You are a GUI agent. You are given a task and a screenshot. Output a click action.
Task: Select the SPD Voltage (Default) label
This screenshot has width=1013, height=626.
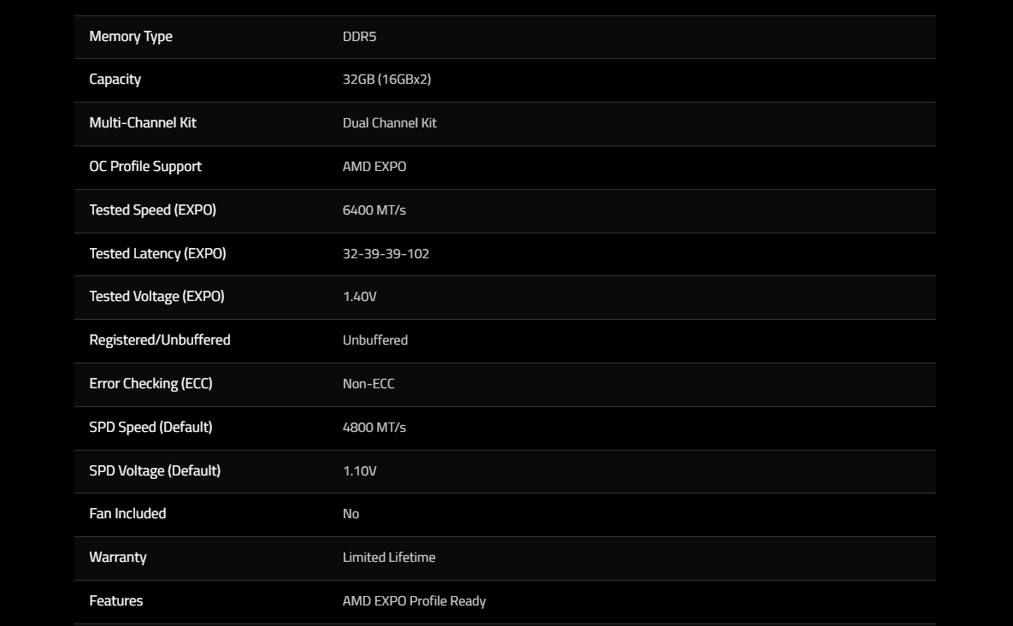point(155,471)
